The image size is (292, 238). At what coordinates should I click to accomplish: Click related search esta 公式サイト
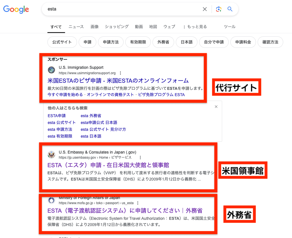[x=62, y=123]
